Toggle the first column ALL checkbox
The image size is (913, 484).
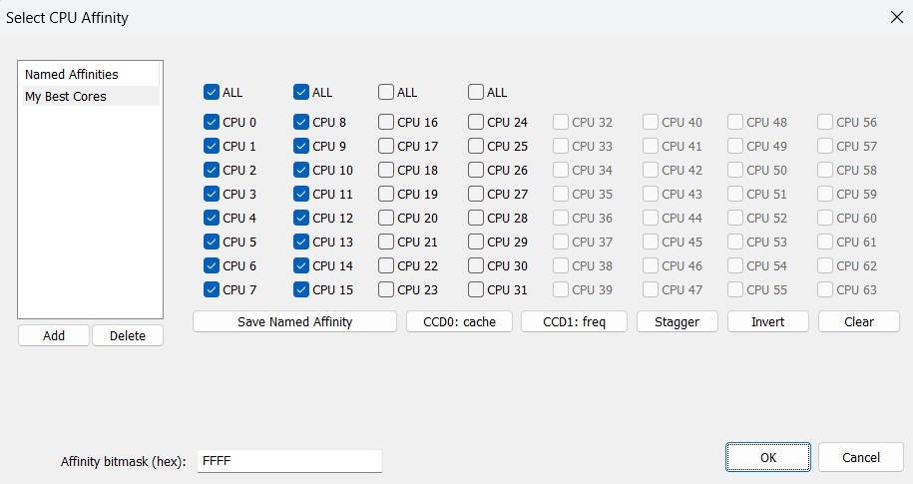point(212,93)
